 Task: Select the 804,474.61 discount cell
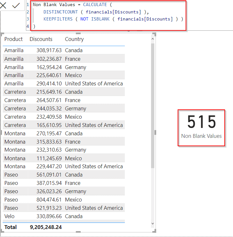click(x=49, y=200)
